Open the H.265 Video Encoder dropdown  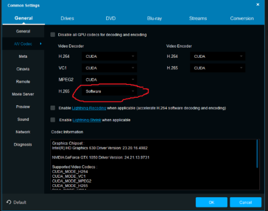pos(218,68)
